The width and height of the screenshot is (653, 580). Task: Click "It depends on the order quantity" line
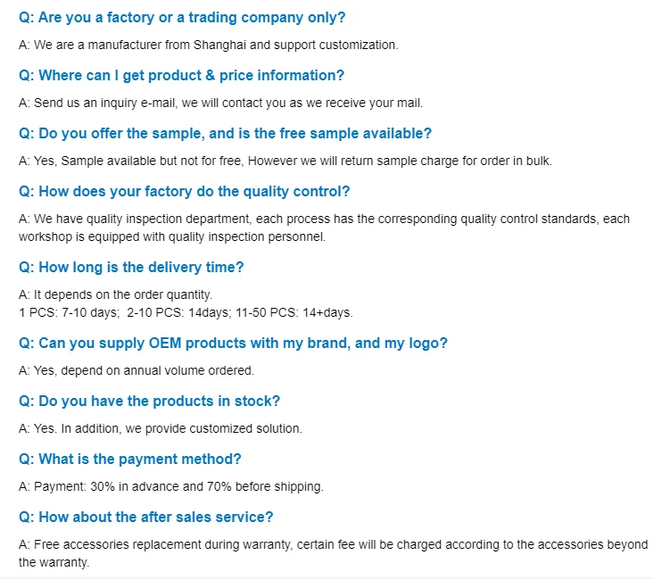click(x=115, y=294)
